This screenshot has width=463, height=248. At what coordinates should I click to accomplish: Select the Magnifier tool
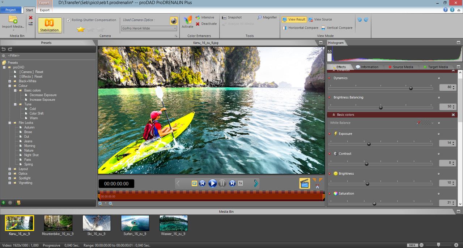pyautogui.click(x=267, y=17)
